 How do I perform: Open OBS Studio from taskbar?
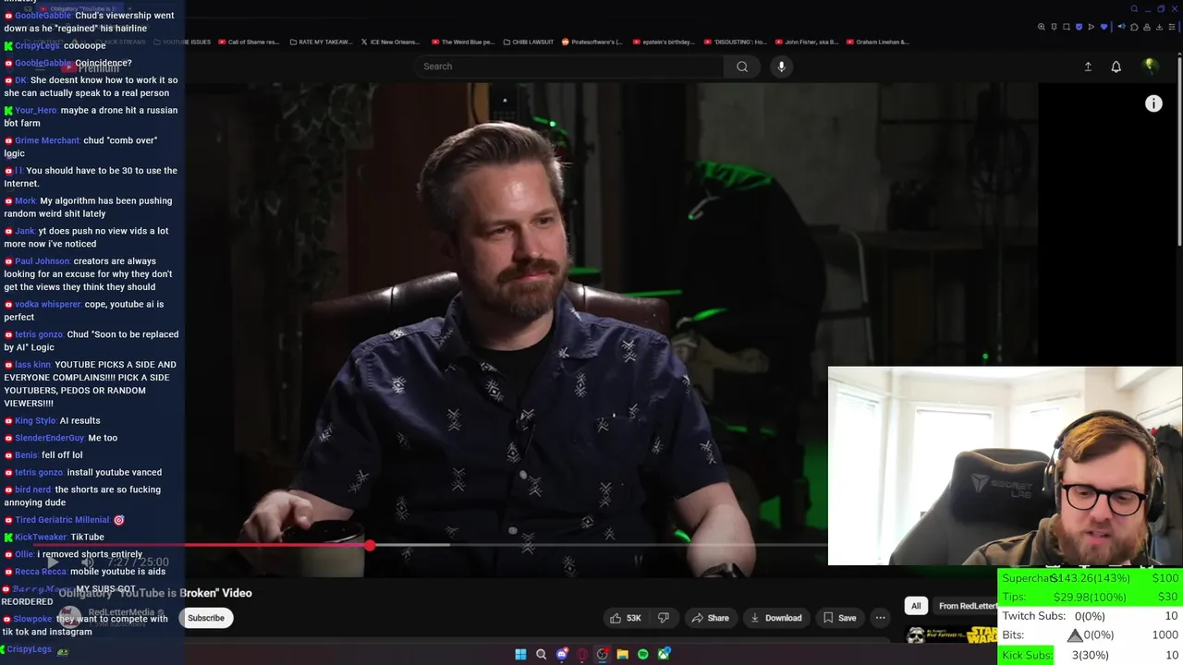603,654
